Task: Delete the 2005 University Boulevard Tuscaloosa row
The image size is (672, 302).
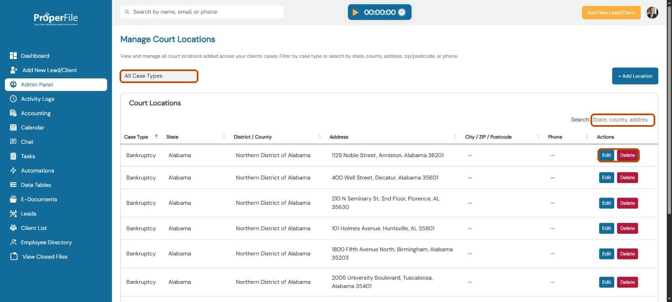Action: click(x=627, y=282)
